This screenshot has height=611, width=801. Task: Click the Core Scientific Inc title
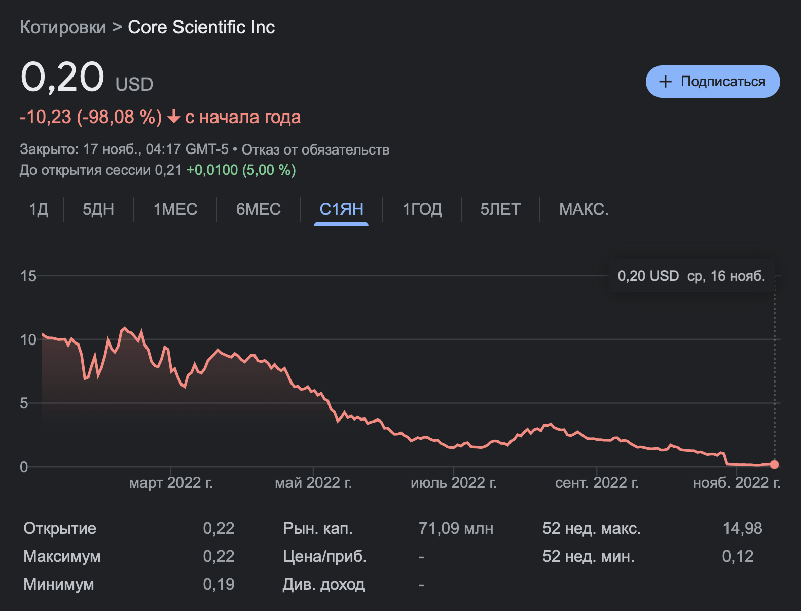[201, 27]
